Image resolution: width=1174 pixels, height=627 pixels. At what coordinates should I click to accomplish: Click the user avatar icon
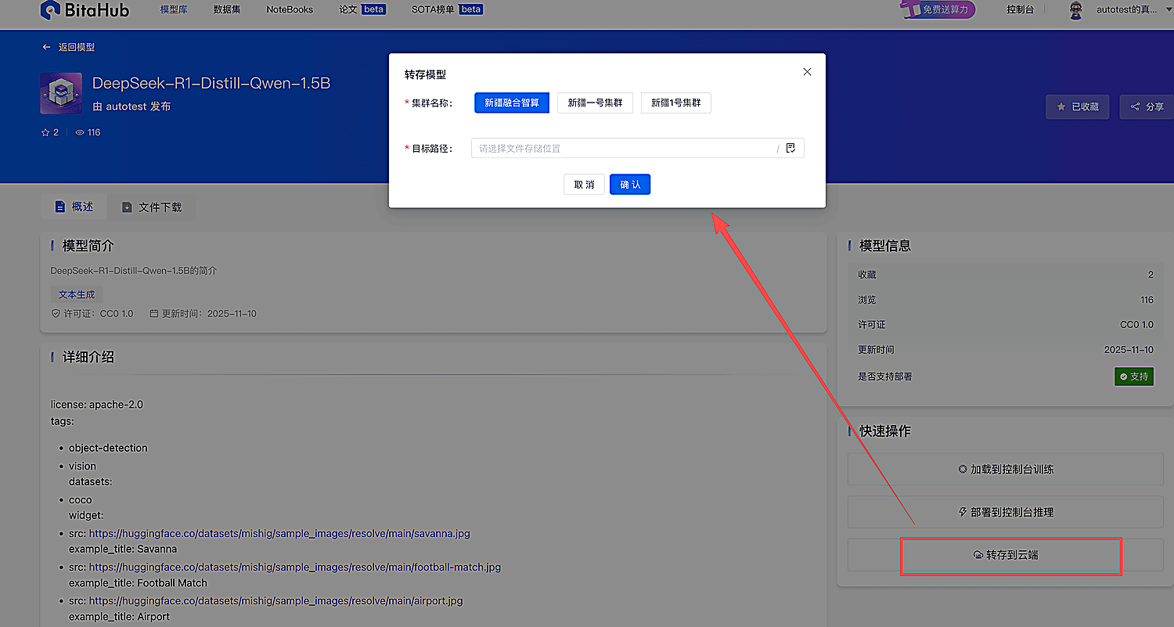point(1075,10)
